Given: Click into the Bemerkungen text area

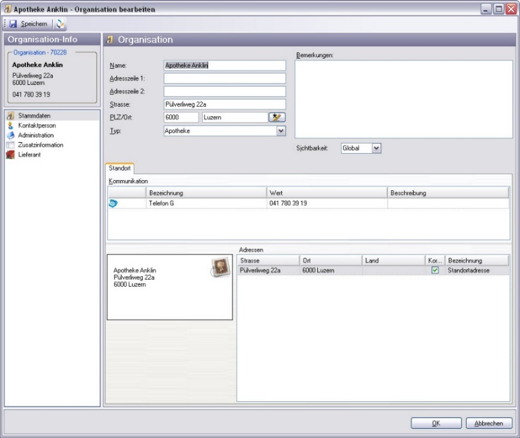Looking at the screenshot, I should (404, 99).
